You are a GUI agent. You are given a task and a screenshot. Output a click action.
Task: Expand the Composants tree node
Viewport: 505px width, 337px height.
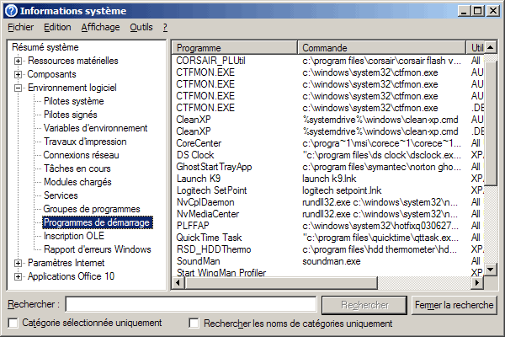point(19,74)
